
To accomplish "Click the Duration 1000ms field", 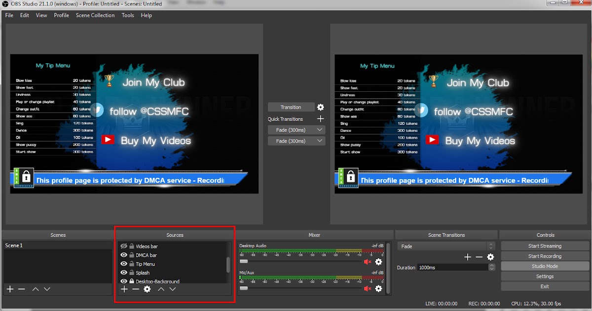I will point(452,267).
